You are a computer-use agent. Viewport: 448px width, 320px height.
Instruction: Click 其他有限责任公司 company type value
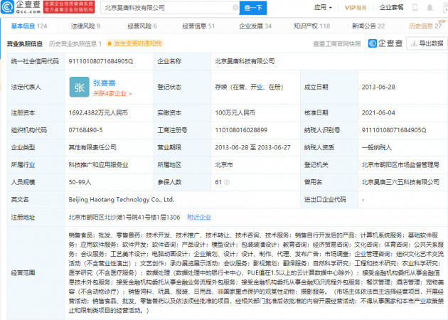point(92,147)
